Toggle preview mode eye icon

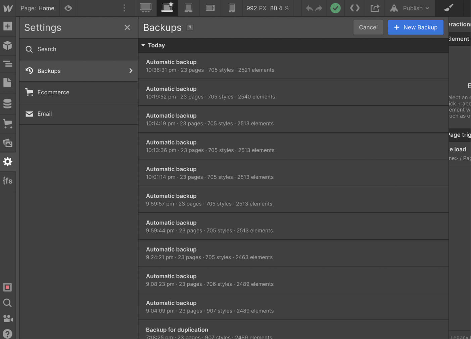tap(68, 8)
